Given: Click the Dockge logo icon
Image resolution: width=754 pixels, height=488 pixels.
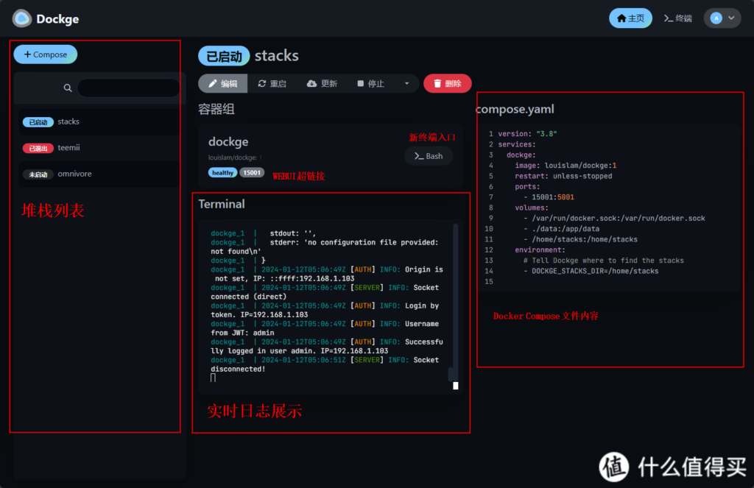Looking at the screenshot, I should pyautogui.click(x=22, y=18).
